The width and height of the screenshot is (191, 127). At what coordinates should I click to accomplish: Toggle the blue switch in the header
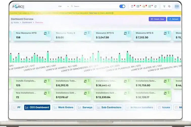click(x=122, y=7)
